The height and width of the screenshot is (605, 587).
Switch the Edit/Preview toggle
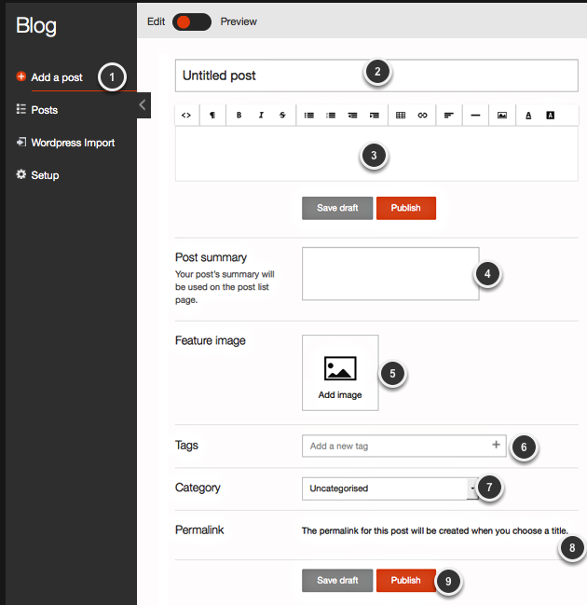192,21
